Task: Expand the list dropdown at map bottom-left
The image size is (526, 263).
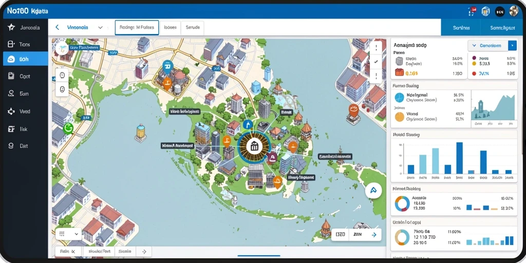Action: pyautogui.click(x=68, y=234)
